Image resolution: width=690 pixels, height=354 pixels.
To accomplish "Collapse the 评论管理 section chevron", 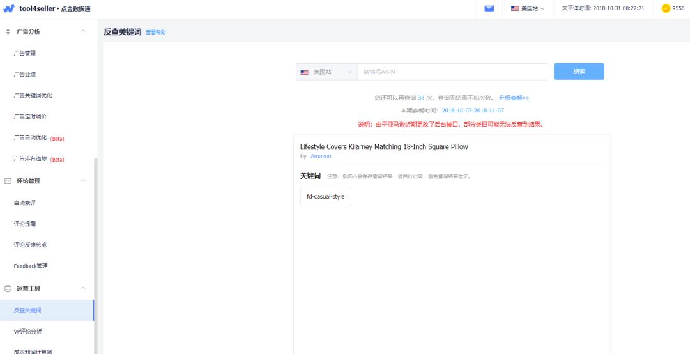I will [x=83, y=181].
